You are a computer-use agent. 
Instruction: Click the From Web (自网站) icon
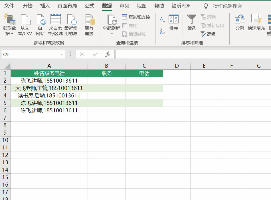point(40,20)
